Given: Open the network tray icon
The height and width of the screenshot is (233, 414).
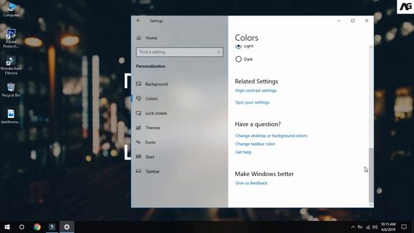Looking at the screenshot, I should (368, 227).
